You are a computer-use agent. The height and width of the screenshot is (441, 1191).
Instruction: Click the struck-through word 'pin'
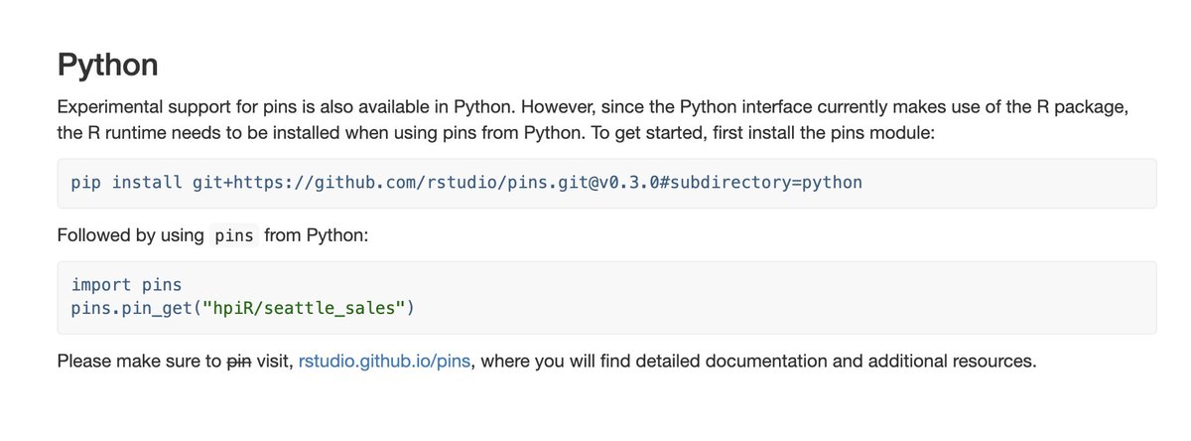pyautogui.click(x=238, y=361)
